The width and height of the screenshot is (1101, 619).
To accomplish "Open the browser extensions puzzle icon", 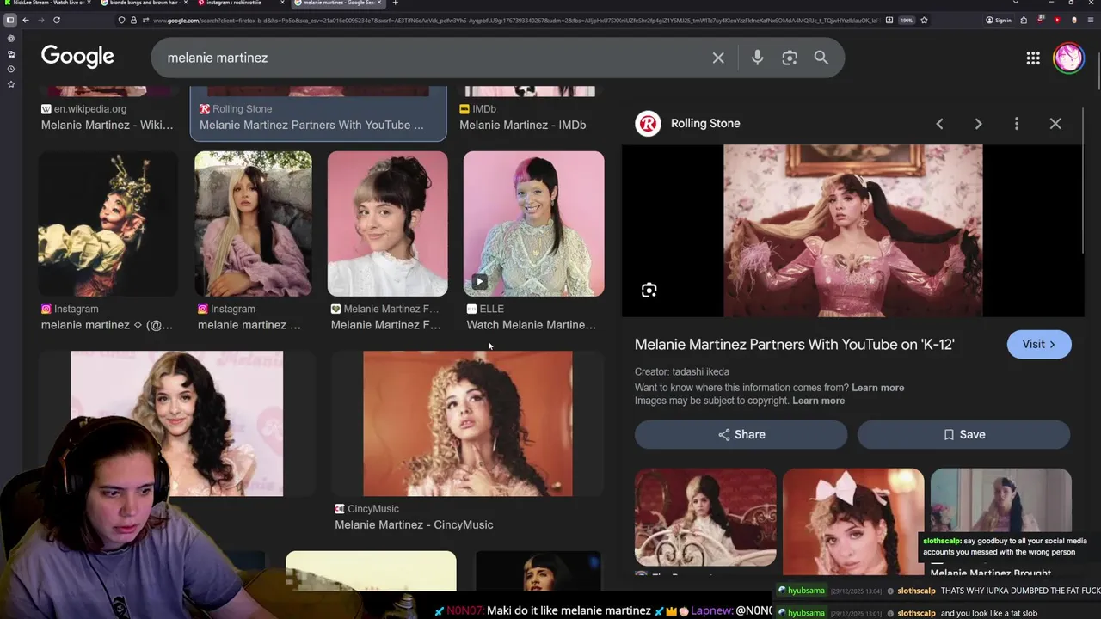I will pyautogui.click(x=1024, y=20).
